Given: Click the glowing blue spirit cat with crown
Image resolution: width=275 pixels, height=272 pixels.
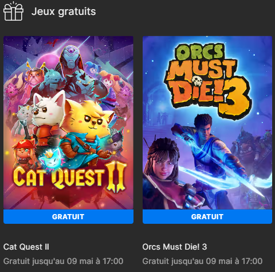Looking at the screenshot, I should pyautogui.click(x=50, y=159).
